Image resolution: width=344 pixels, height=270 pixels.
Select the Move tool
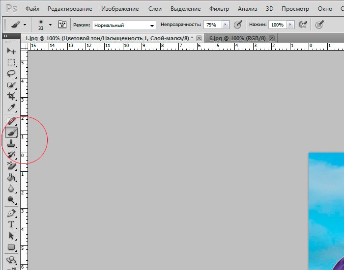point(11,51)
